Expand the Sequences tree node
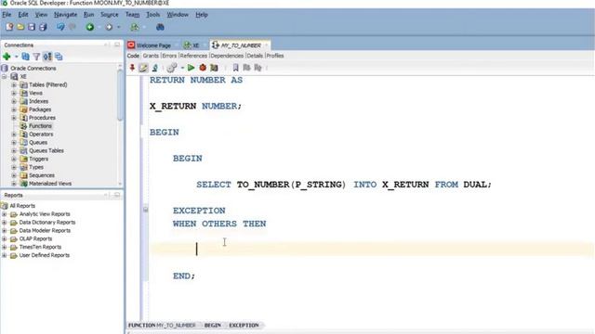 pos(14,175)
